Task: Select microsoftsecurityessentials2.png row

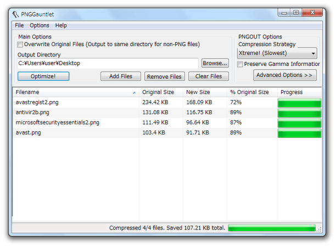Action: [167, 122]
